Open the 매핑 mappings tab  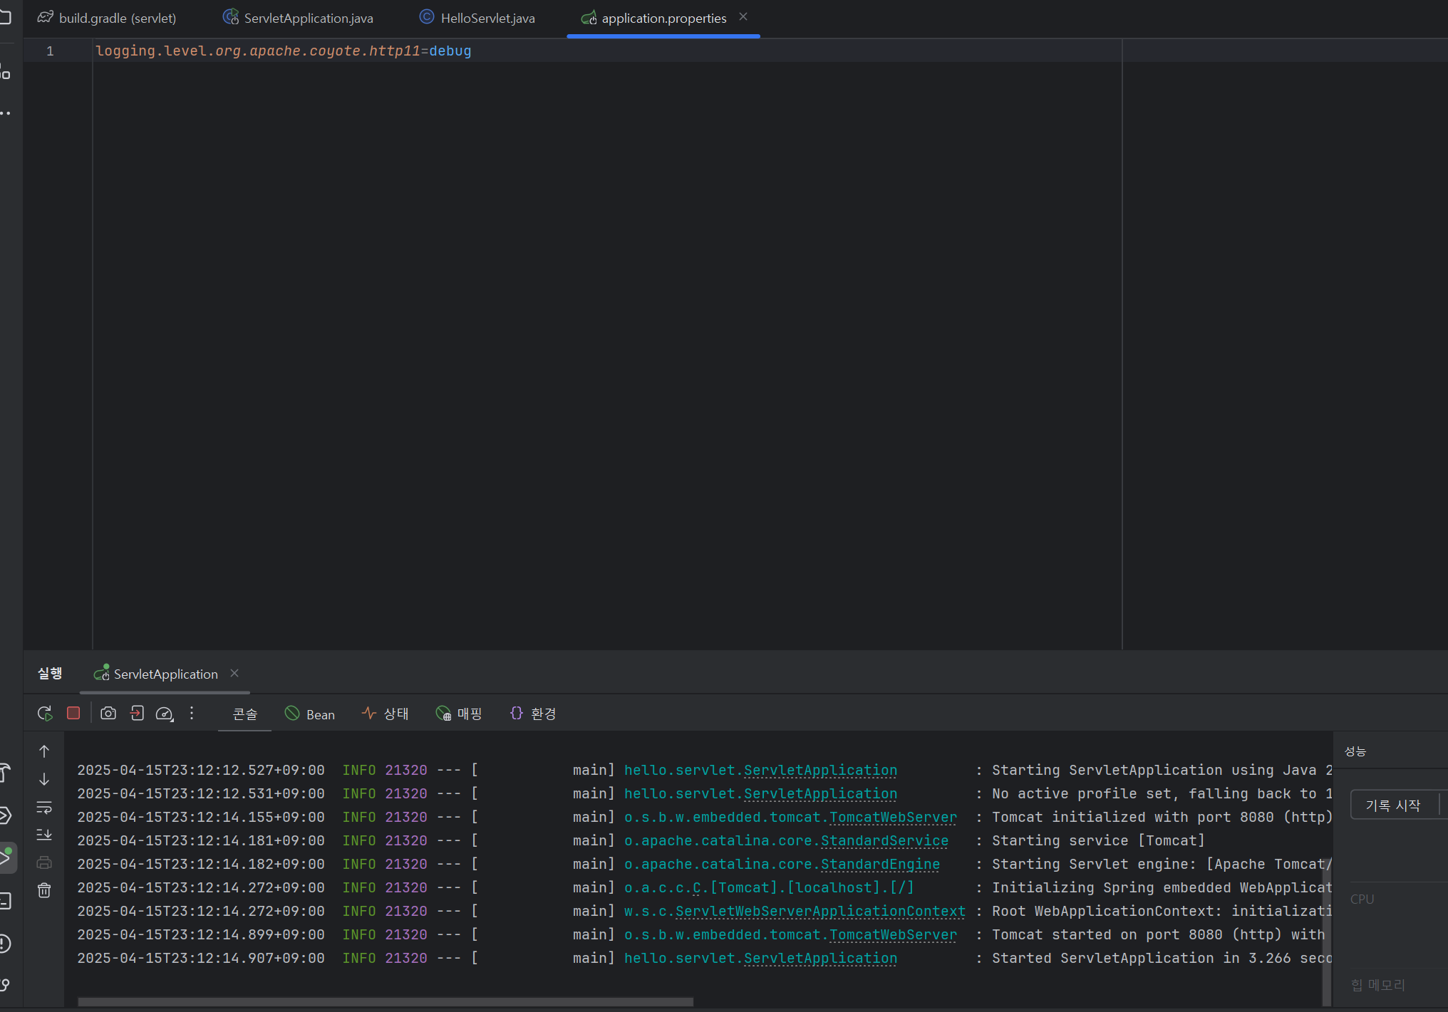click(x=460, y=714)
